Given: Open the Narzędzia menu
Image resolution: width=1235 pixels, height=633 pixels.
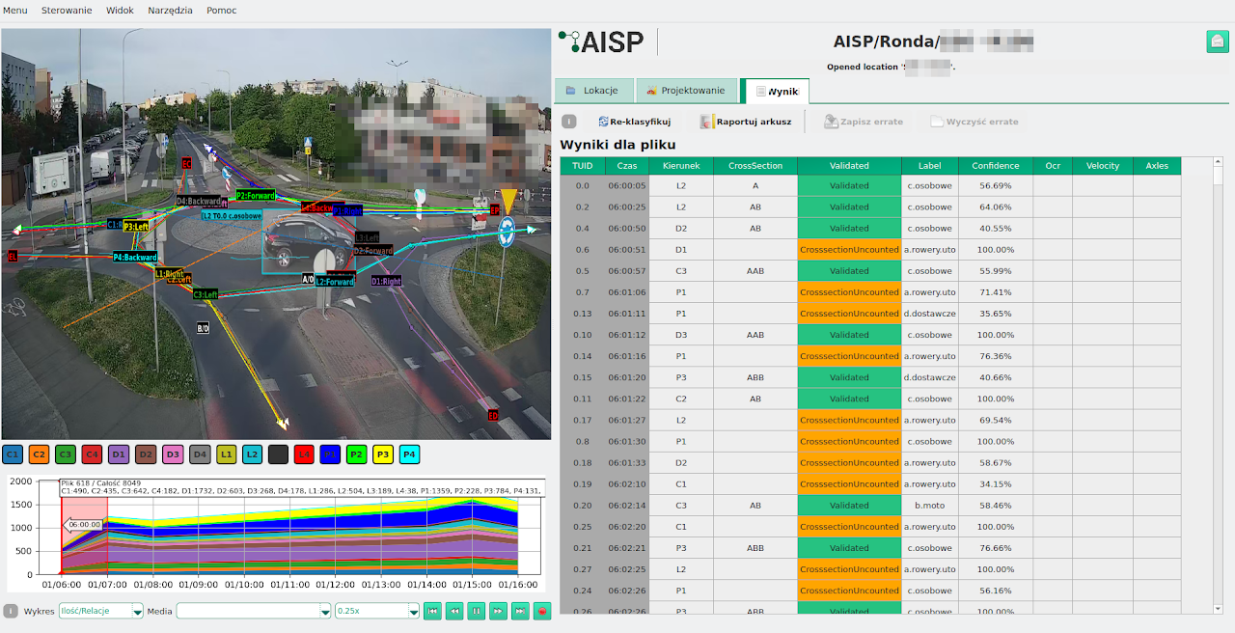Looking at the screenshot, I should [x=171, y=10].
